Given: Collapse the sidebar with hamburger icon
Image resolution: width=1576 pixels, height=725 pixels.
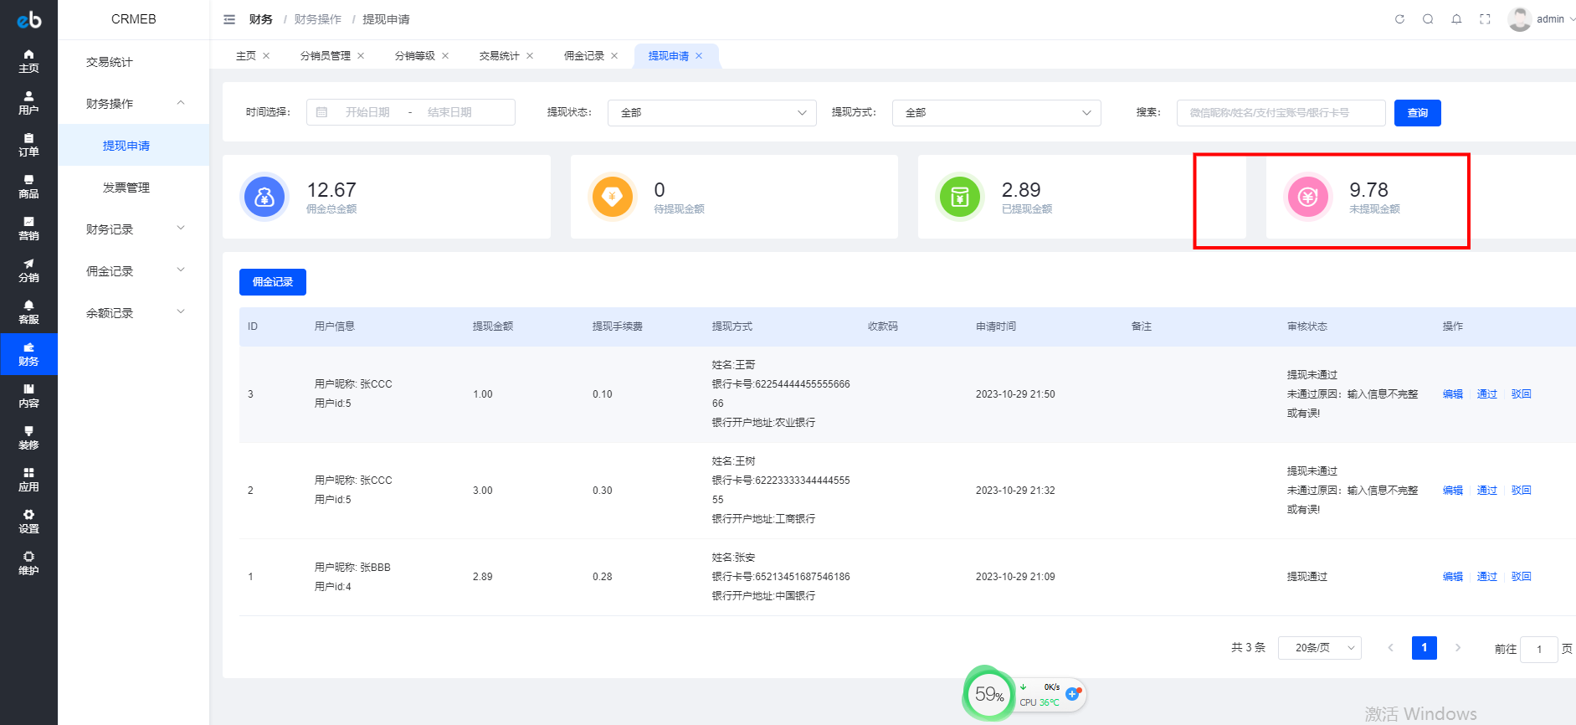Looking at the screenshot, I should click(229, 19).
